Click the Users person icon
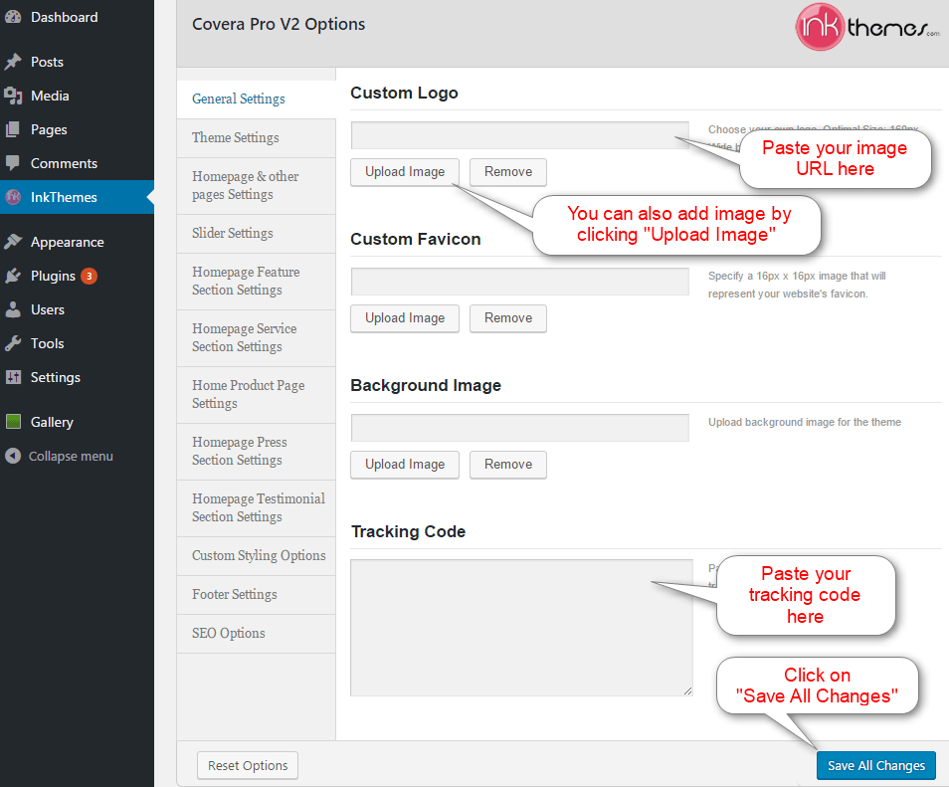 [x=13, y=310]
